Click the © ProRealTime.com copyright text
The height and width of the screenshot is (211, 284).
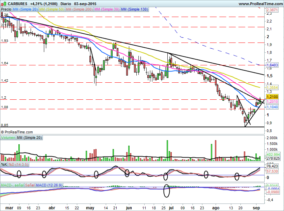click(17, 132)
